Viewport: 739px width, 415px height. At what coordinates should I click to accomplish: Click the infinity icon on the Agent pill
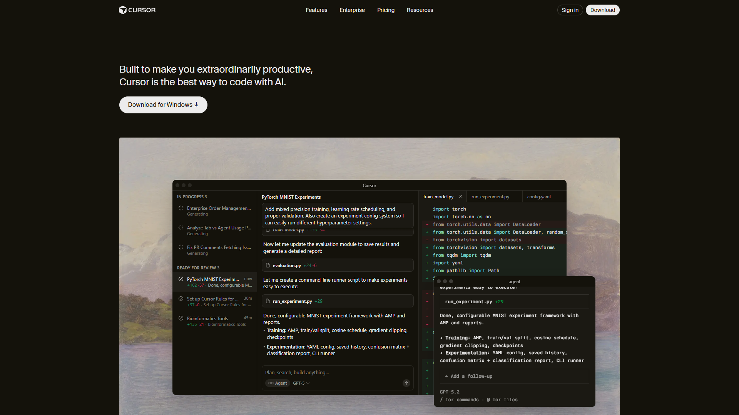[x=271, y=383]
